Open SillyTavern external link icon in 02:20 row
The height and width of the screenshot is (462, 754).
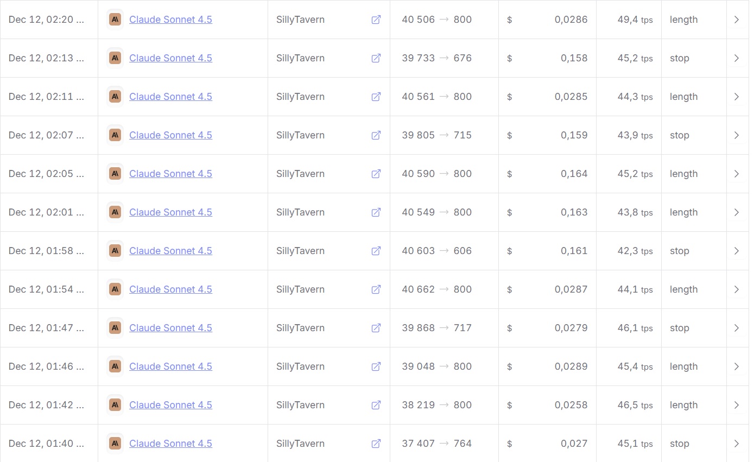tap(376, 20)
